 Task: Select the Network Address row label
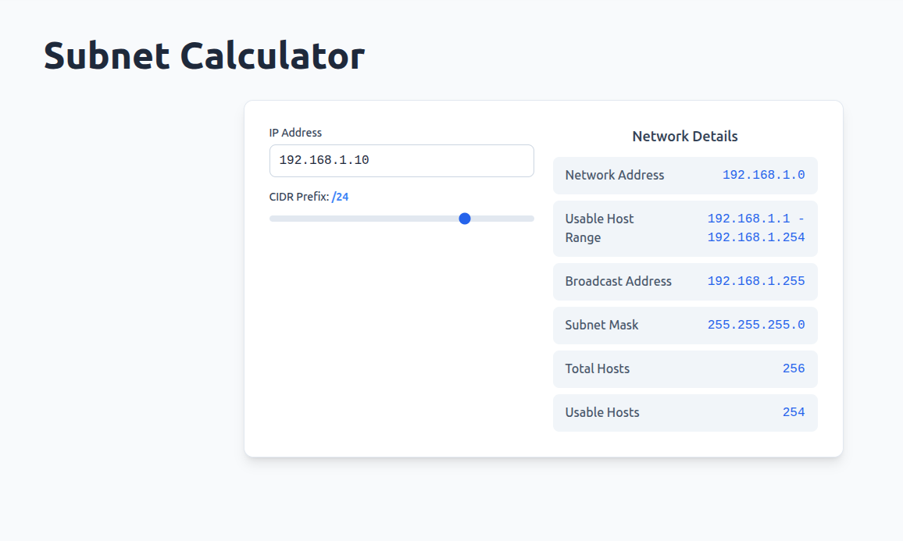tap(615, 175)
